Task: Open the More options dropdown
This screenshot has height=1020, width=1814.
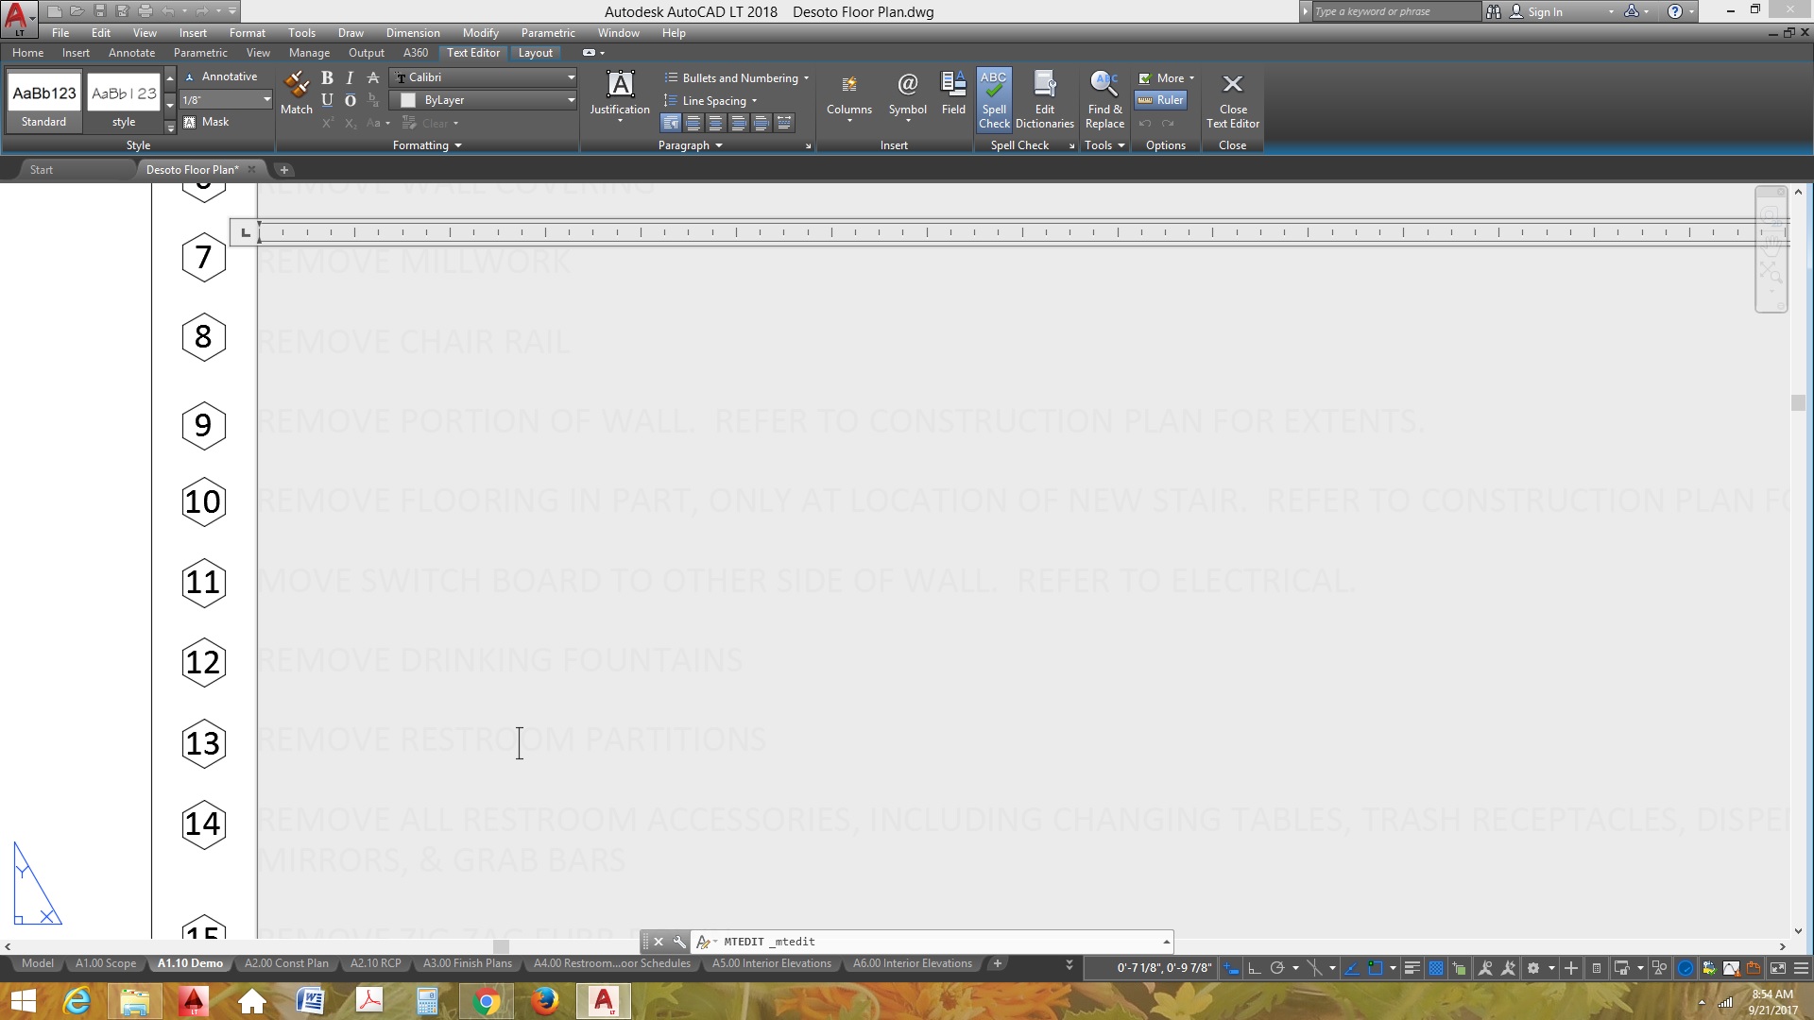Action: coord(1166,77)
